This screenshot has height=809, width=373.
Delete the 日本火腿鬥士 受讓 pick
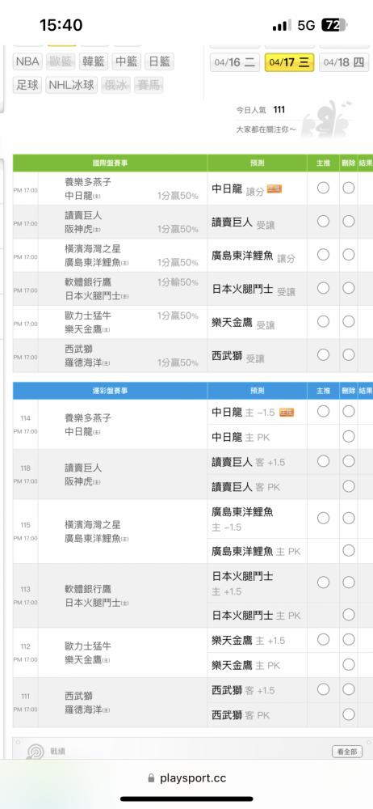click(x=349, y=288)
